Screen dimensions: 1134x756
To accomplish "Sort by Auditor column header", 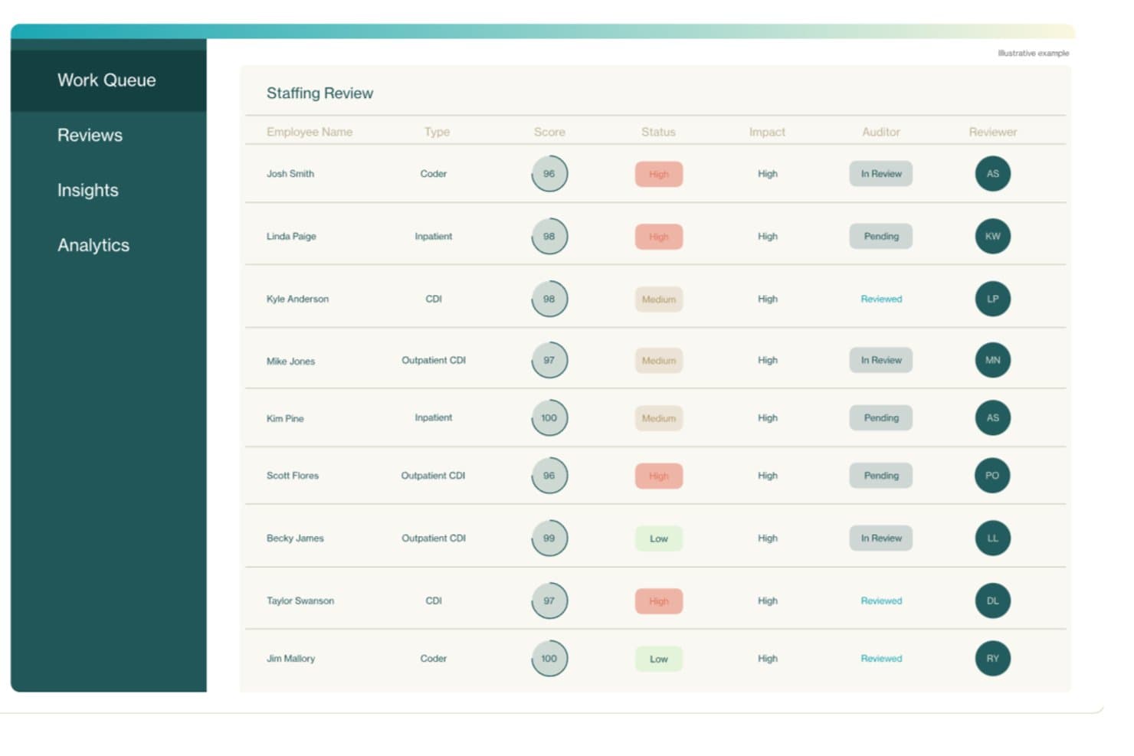I will [x=881, y=132].
